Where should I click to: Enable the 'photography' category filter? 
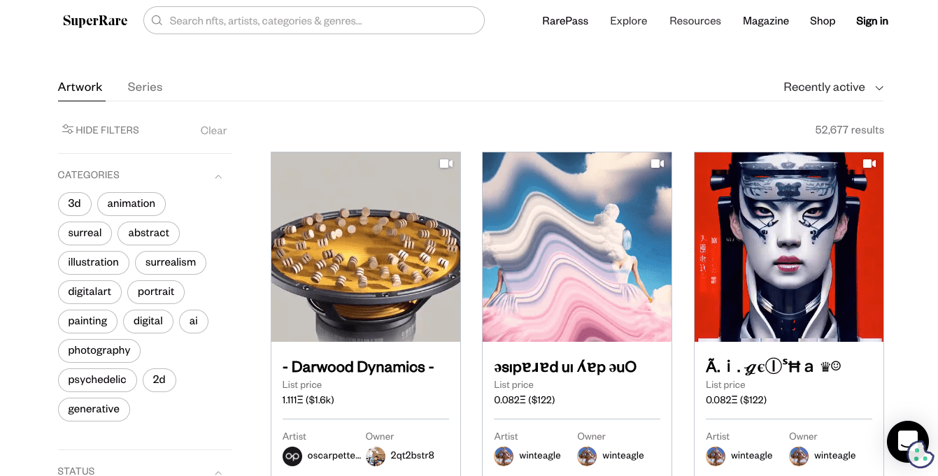coord(99,350)
